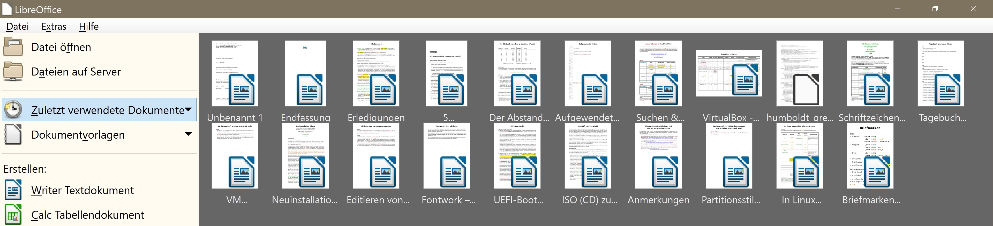Screen dimensions: 993x226
Task: Click the Fontwork –... file name
Action: (x=448, y=200)
